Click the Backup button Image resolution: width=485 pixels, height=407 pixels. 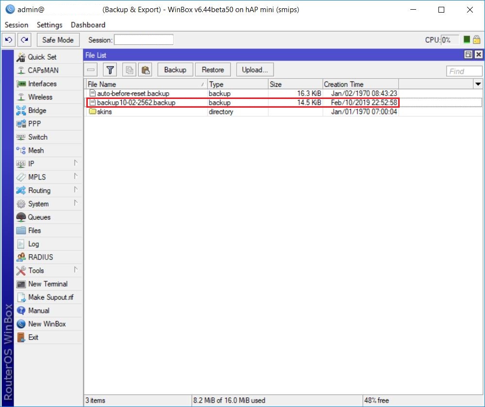175,69
